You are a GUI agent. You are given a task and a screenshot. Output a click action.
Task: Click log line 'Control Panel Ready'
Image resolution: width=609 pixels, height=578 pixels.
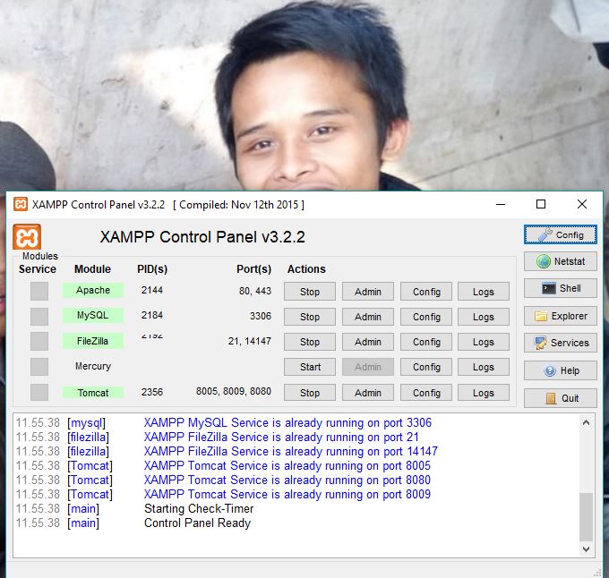click(197, 523)
